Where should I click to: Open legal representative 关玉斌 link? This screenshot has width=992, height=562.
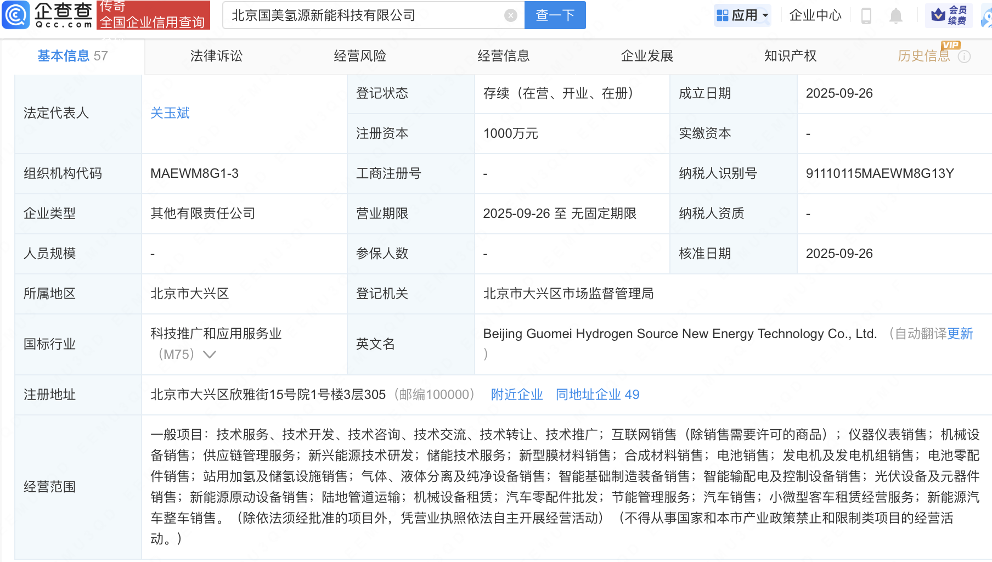point(170,113)
